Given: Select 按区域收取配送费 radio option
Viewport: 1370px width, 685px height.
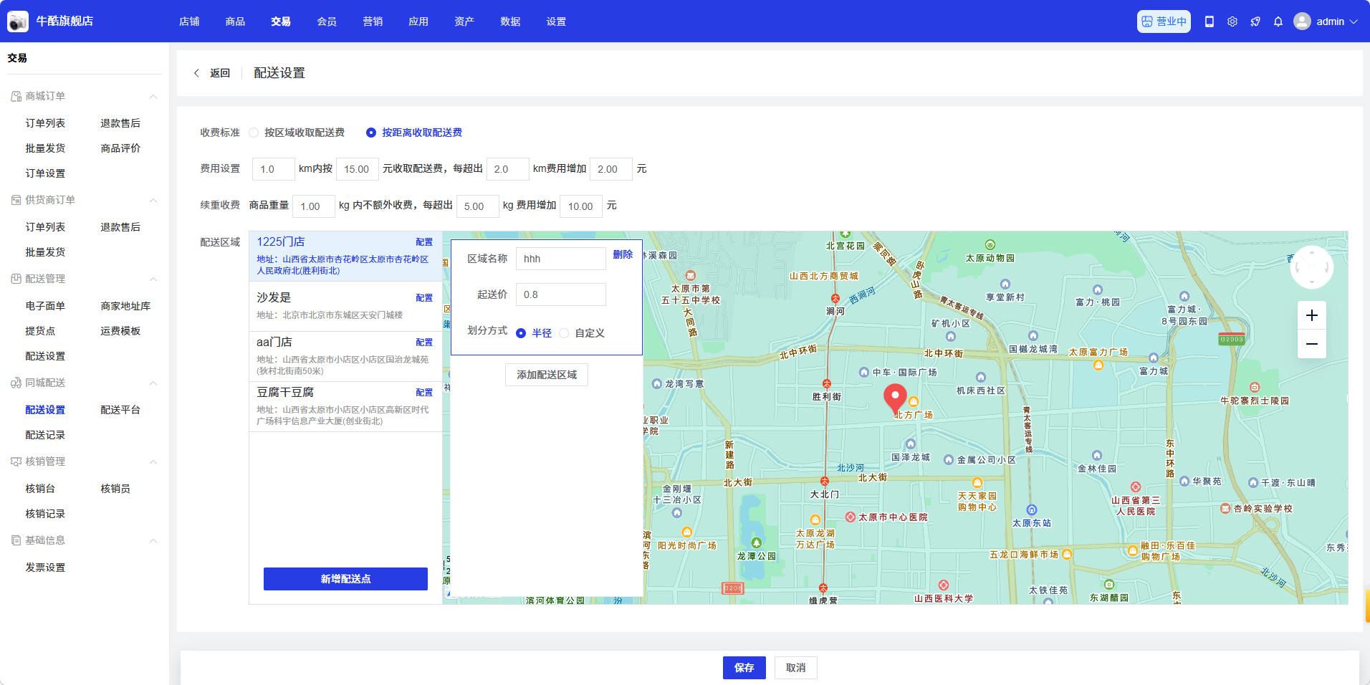Looking at the screenshot, I should point(254,133).
